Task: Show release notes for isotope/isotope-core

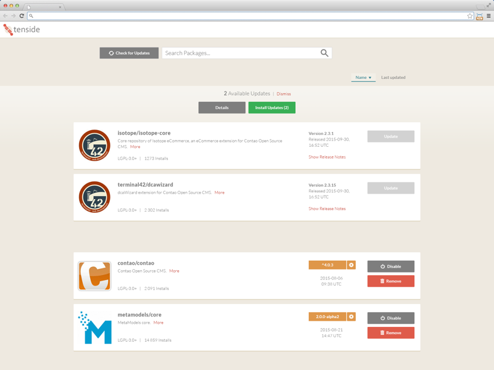Action: (327, 157)
